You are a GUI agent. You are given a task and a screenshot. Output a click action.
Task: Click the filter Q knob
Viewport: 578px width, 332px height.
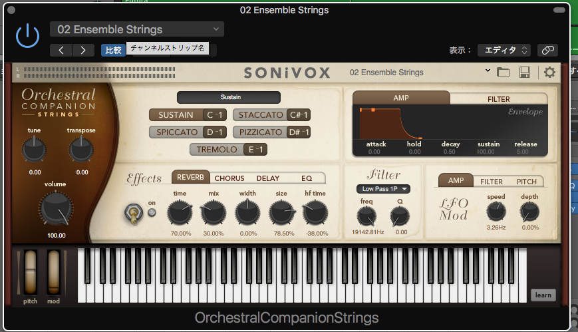(x=400, y=216)
